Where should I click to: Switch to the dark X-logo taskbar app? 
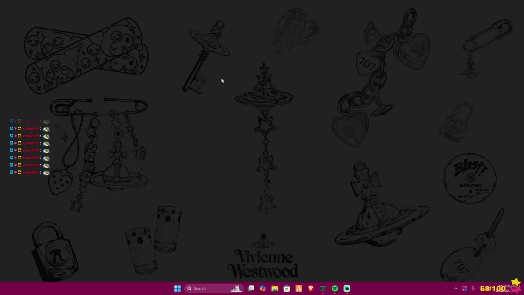pos(323,288)
